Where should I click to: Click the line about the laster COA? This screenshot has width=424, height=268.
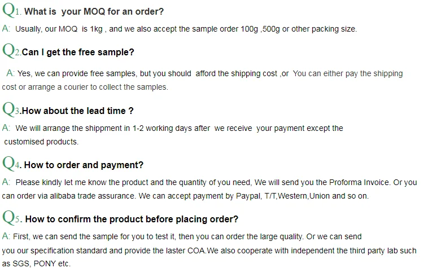209,250
